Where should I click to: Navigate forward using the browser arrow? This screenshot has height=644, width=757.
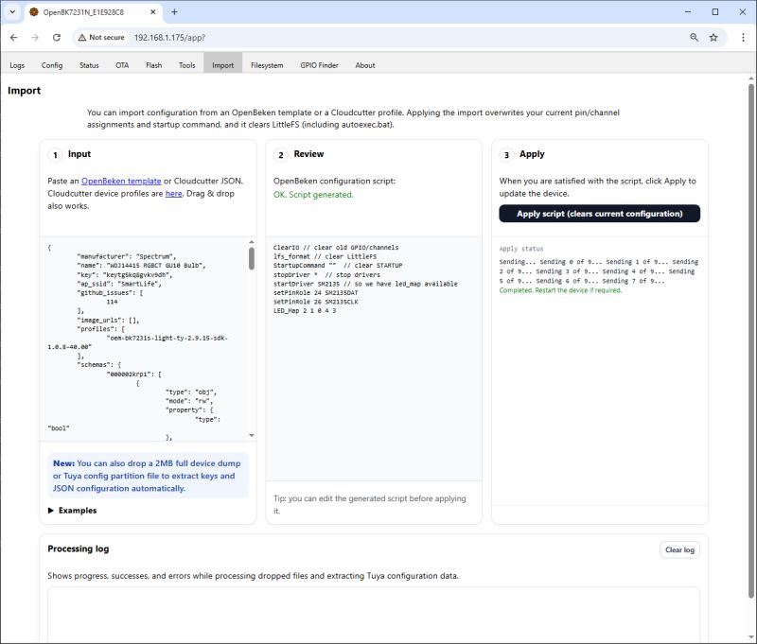coord(36,39)
